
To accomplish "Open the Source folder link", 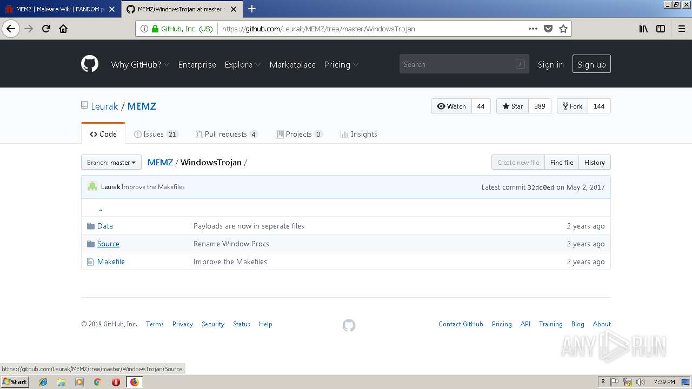I will coord(108,244).
